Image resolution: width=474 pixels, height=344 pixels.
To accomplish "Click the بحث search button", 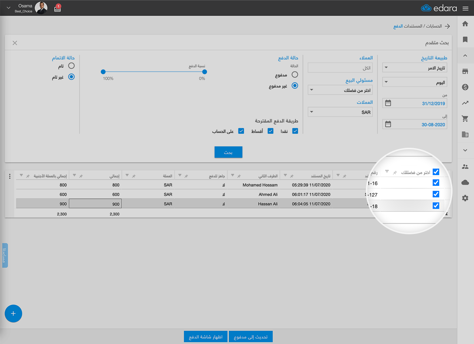I will [x=228, y=152].
